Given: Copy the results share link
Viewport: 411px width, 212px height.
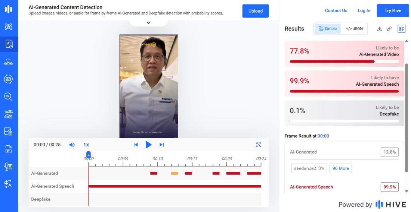Looking at the screenshot, I should [x=389, y=29].
